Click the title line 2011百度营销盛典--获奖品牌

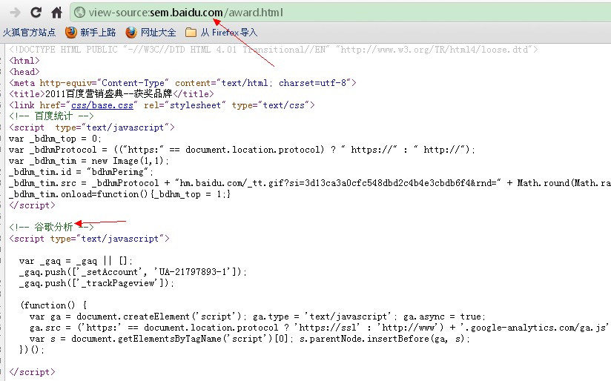click(111, 94)
